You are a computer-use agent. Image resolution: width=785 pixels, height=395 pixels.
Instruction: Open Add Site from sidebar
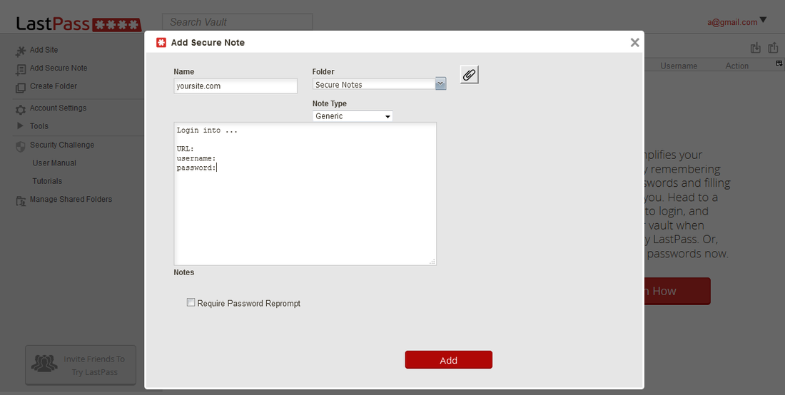pos(44,50)
